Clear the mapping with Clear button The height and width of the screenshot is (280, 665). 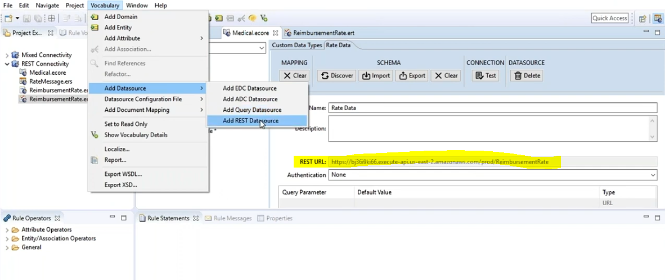pos(295,75)
